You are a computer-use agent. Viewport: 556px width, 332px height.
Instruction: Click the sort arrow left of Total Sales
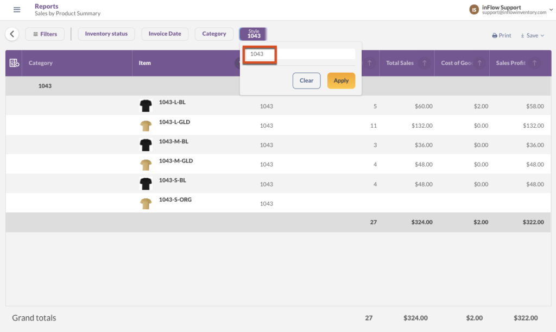tap(370, 63)
